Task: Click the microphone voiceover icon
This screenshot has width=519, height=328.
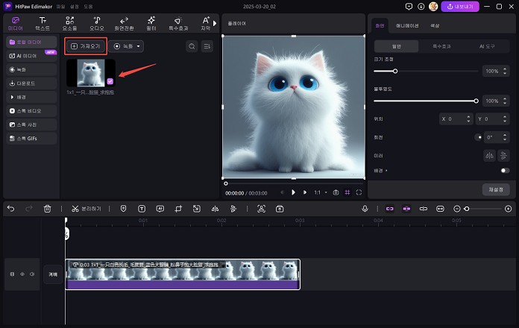Action: 365,209
